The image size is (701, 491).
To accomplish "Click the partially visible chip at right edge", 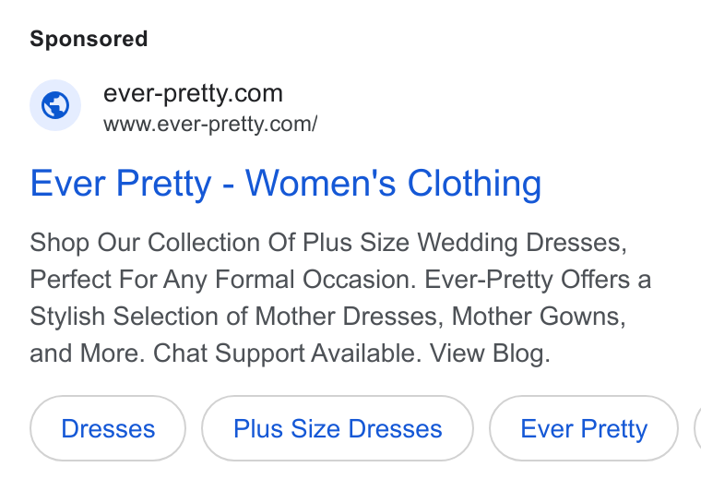I will [697, 428].
